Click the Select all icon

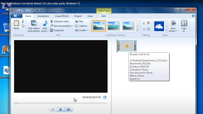pos(149,29)
